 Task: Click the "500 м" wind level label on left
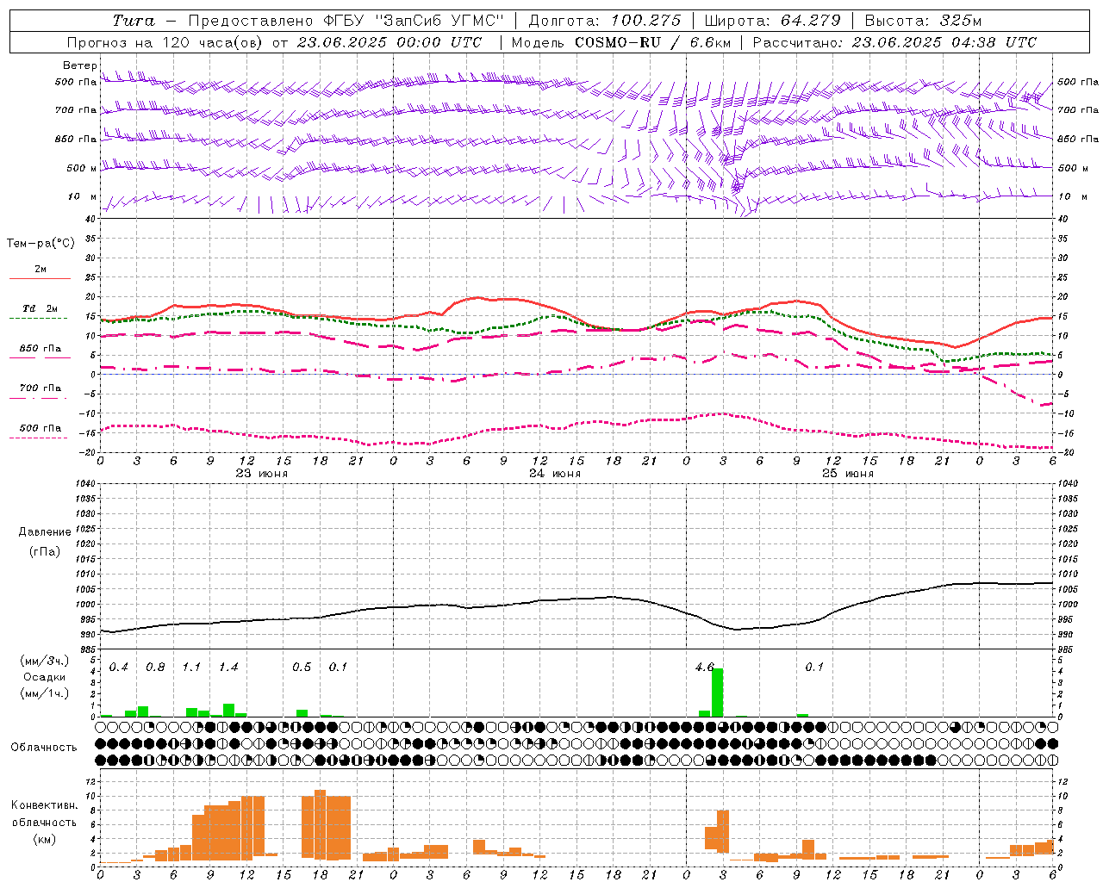coord(81,168)
